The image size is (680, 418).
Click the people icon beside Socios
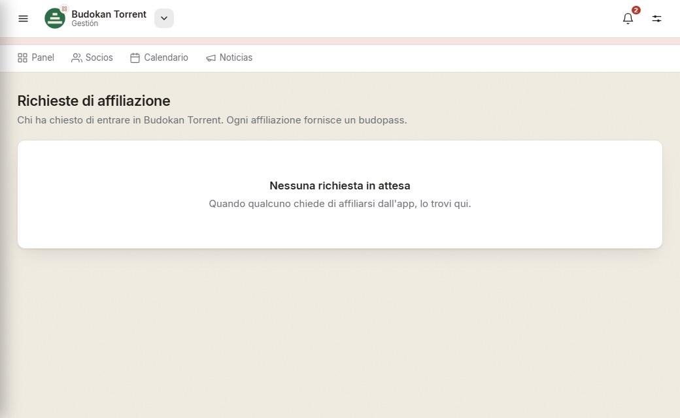tap(76, 57)
